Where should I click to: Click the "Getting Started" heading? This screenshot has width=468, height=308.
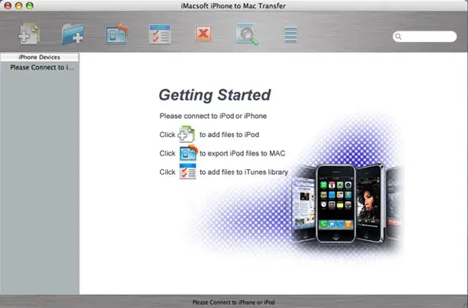(x=215, y=95)
